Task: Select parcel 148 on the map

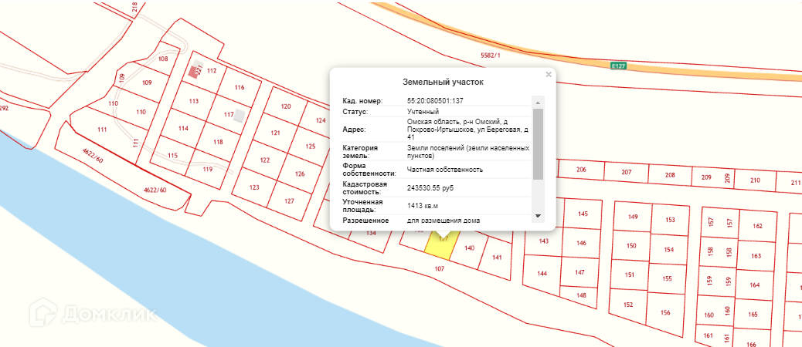Action: click(580, 295)
